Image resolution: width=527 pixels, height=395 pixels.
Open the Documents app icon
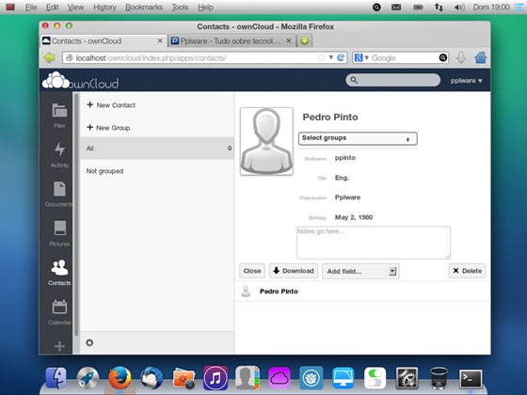[59, 194]
